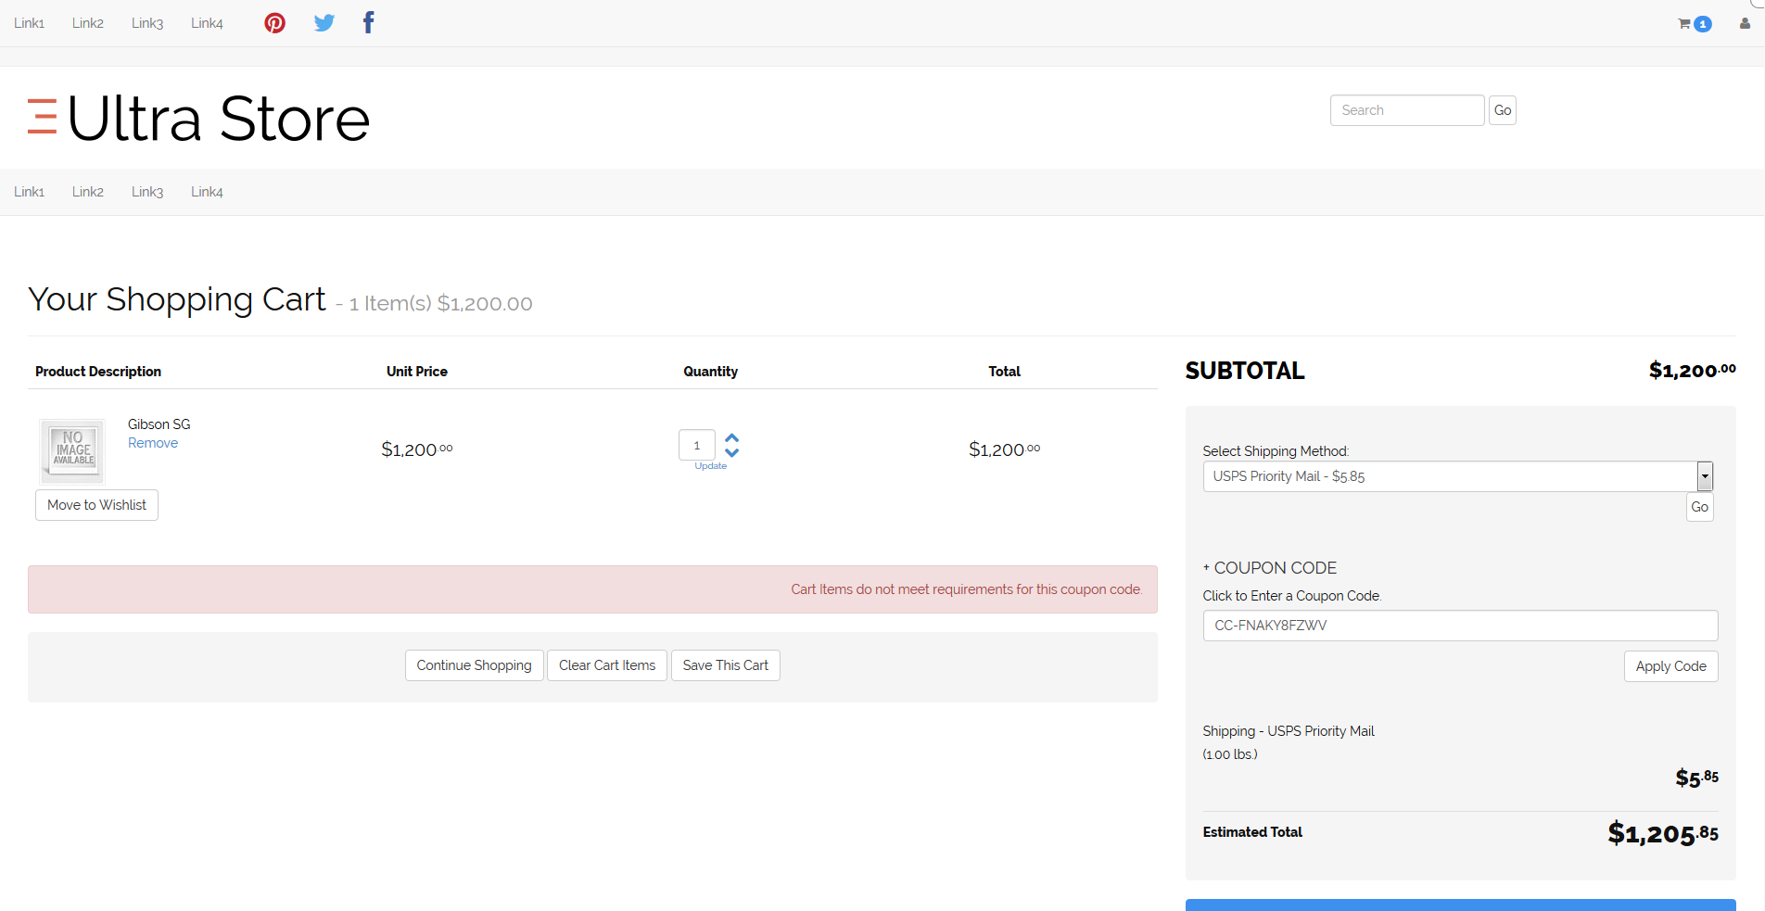Click the Unit Price column header
This screenshot has height=911, width=1765.
click(417, 372)
